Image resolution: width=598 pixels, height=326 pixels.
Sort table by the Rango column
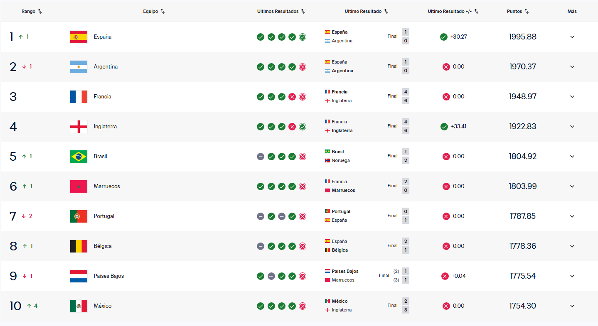[32, 12]
